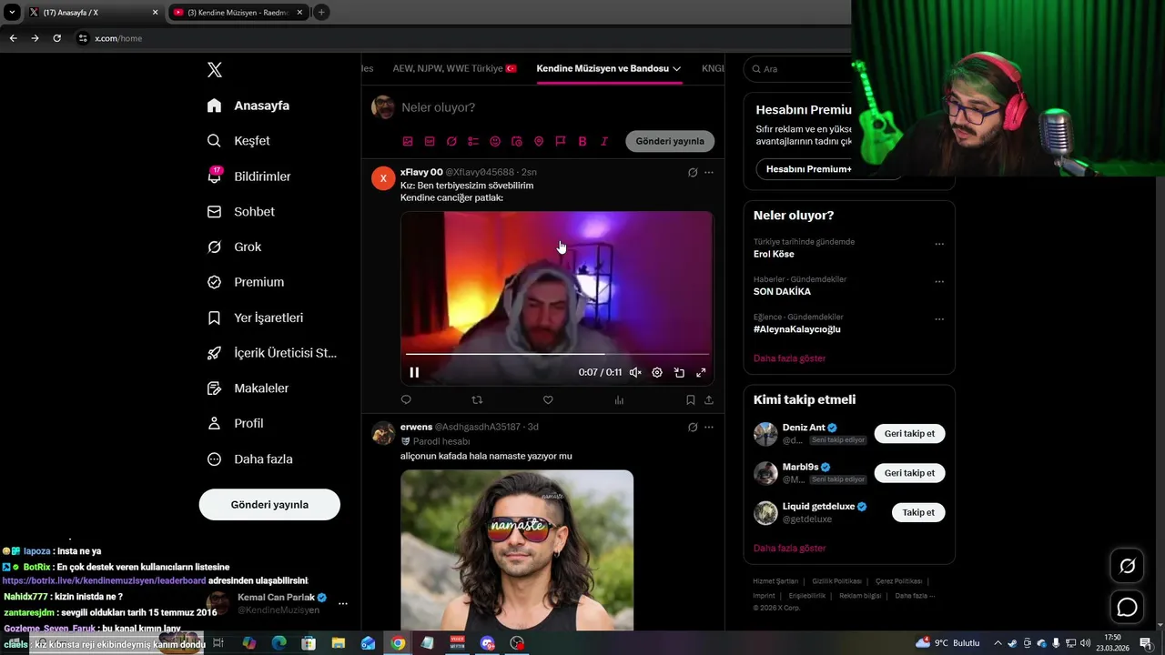This screenshot has width=1165, height=655.
Task: Click sidebar Gönderi yayınla button
Action: click(x=269, y=504)
